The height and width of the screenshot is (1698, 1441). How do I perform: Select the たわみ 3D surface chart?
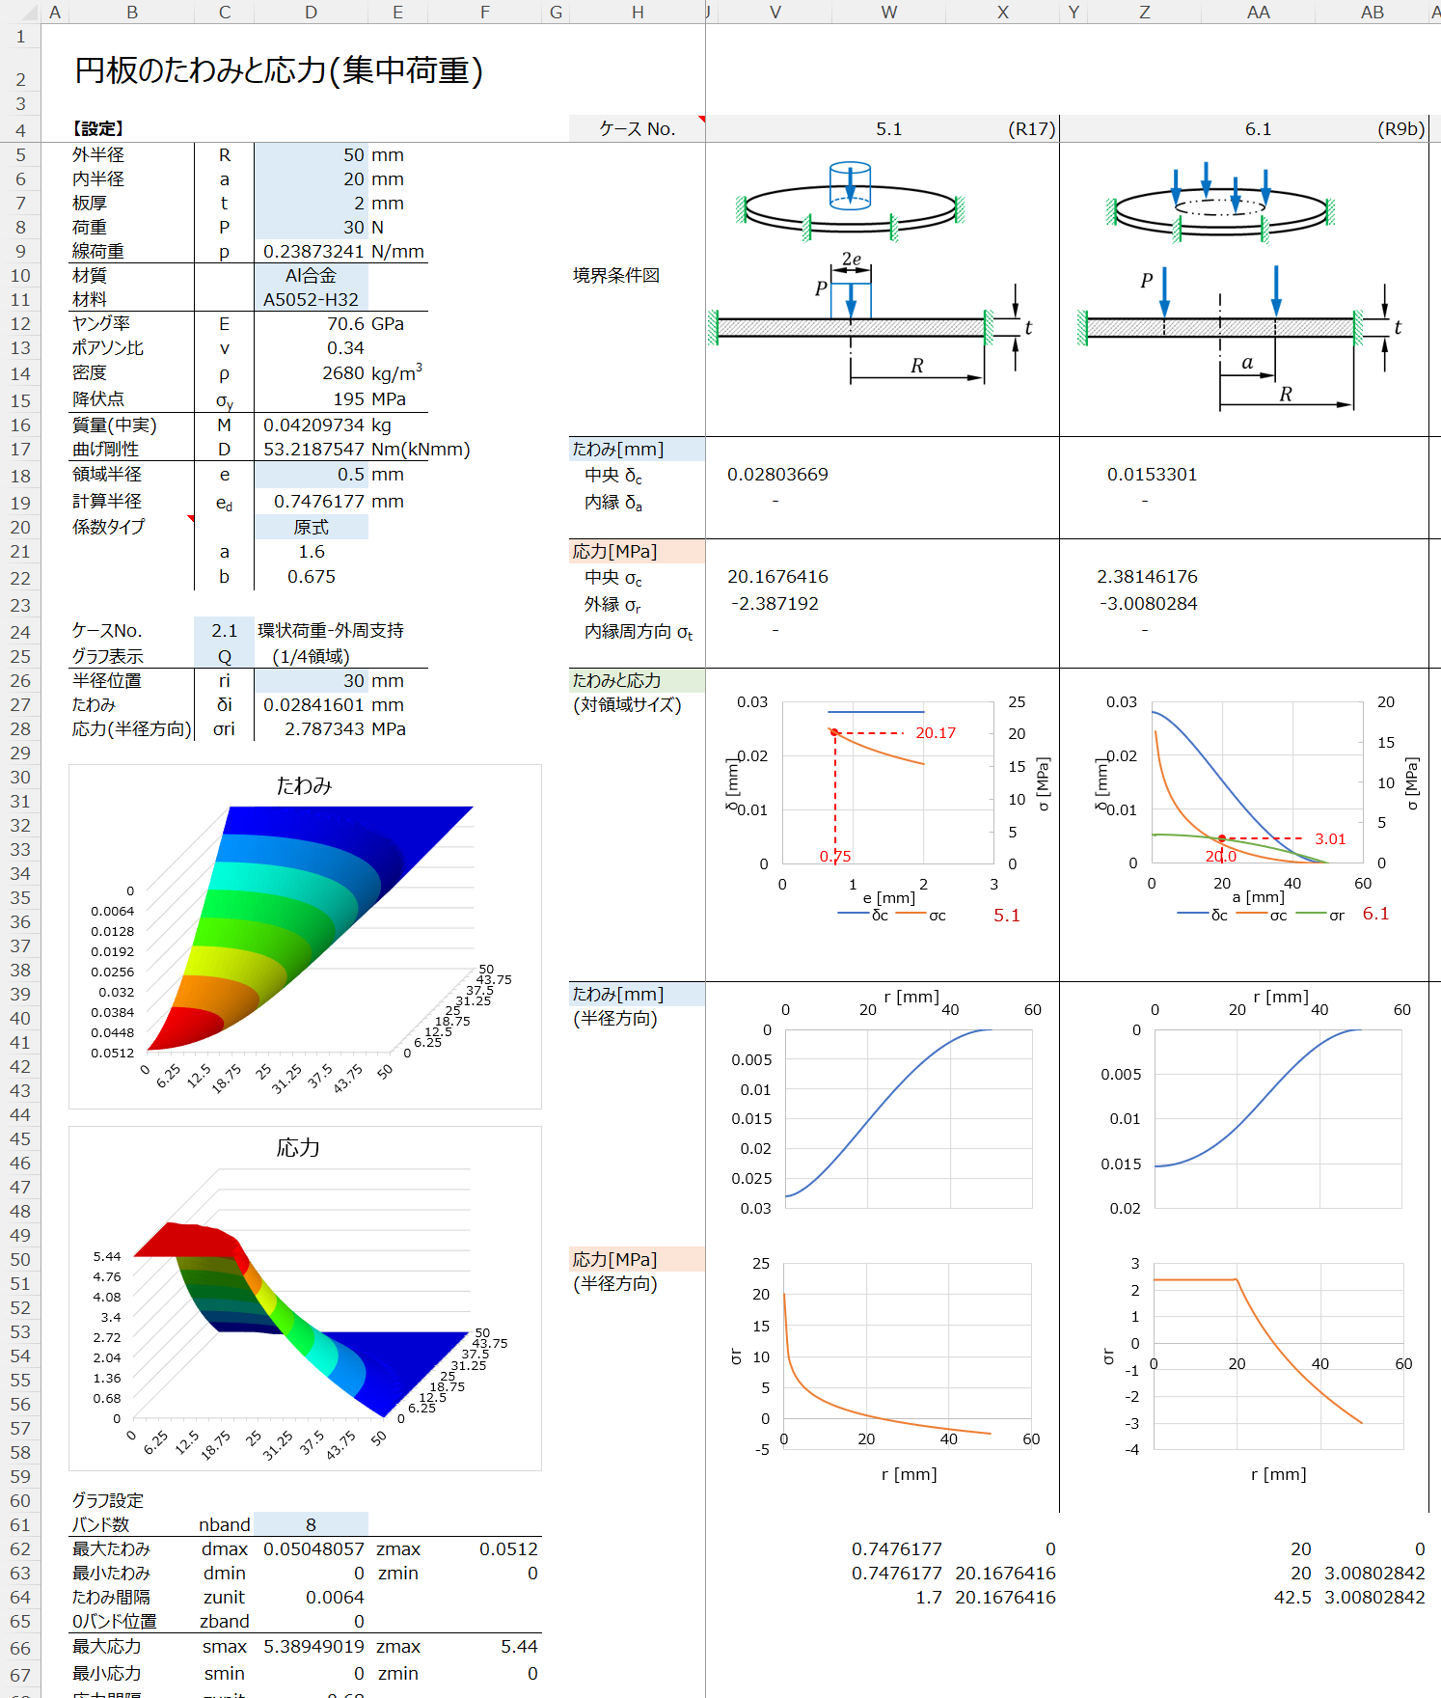coord(305,937)
